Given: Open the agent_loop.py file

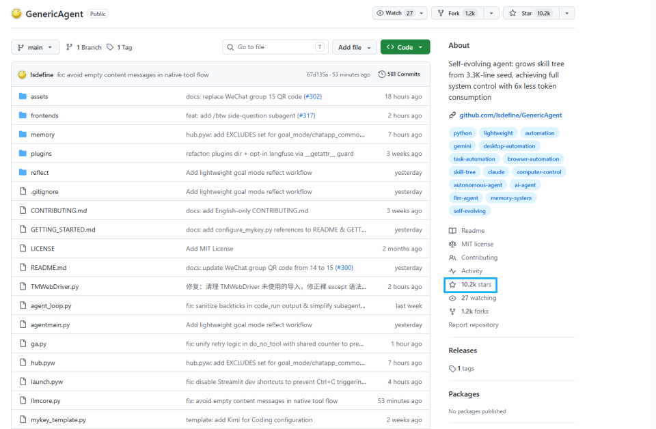Looking at the screenshot, I should (51, 305).
